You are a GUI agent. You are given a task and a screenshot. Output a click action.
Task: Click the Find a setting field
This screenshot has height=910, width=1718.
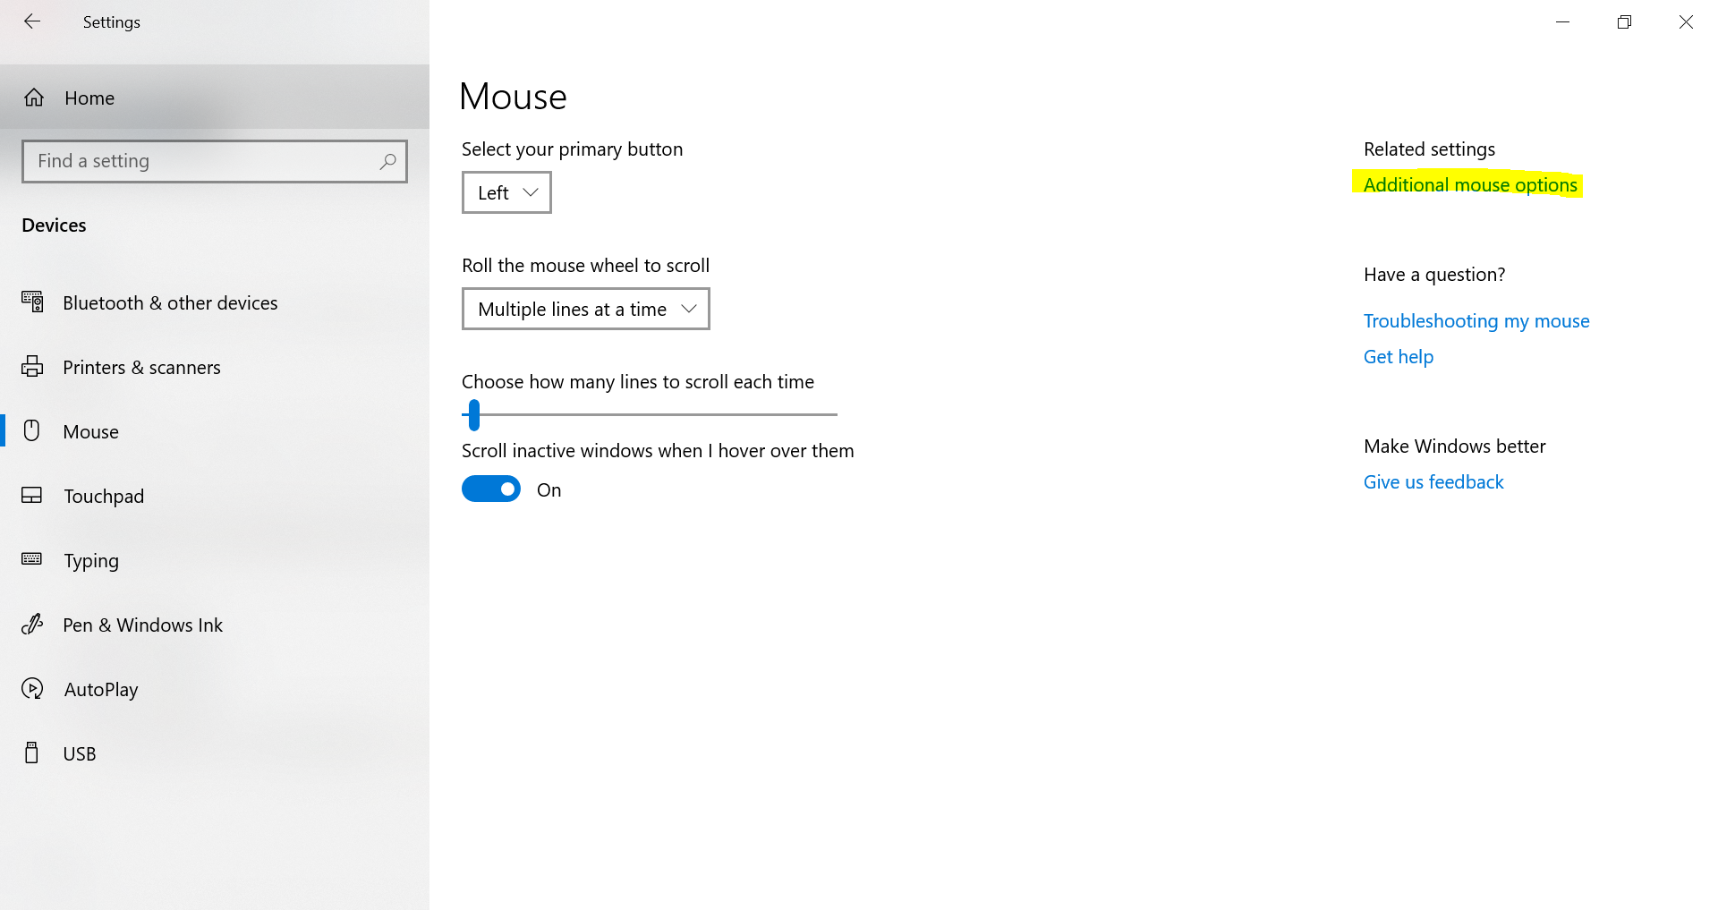click(201, 161)
